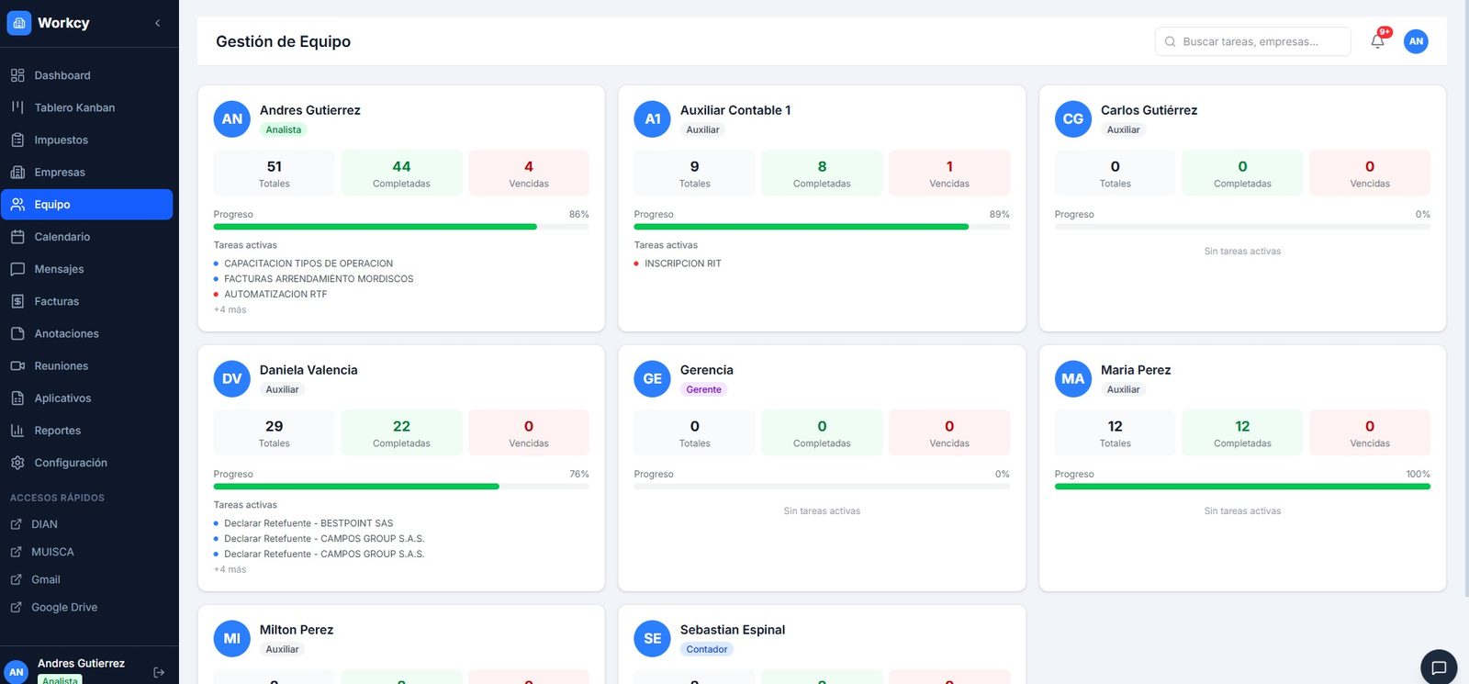Click the A1 avatar on Auxiliar Contable card

click(653, 119)
